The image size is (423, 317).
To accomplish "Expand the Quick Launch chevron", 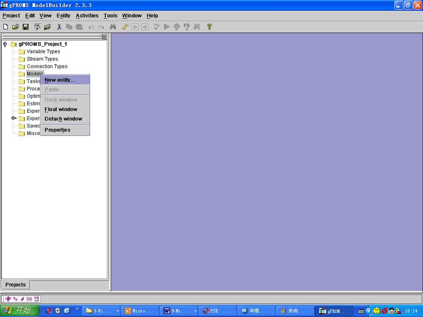I will coord(77,308).
